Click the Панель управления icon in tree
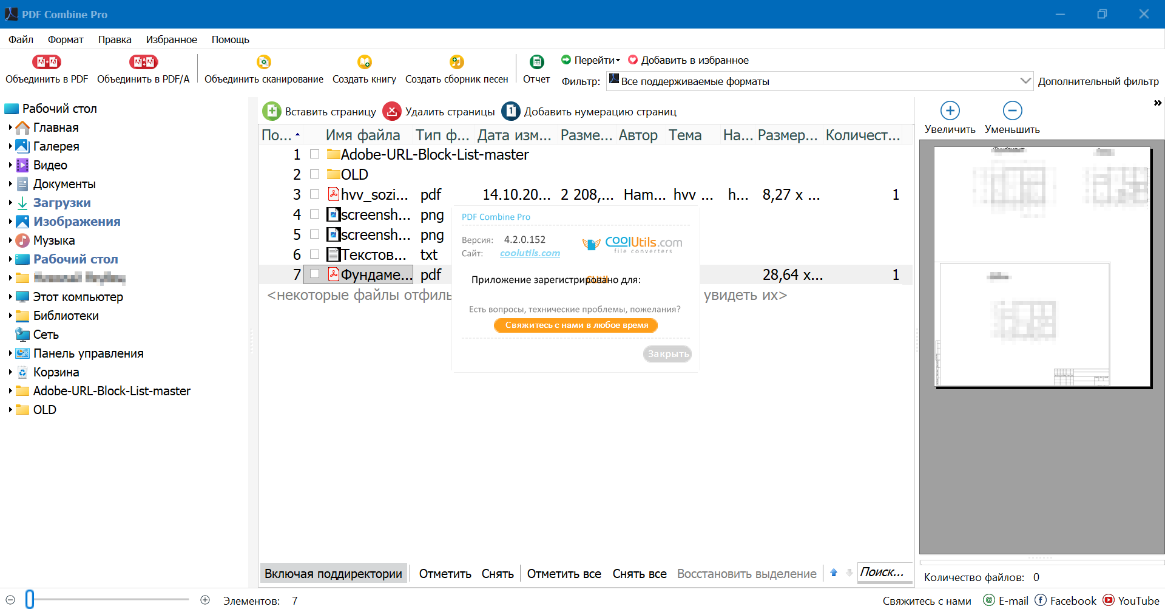Screen dimensions: 1165x612 tap(22, 353)
